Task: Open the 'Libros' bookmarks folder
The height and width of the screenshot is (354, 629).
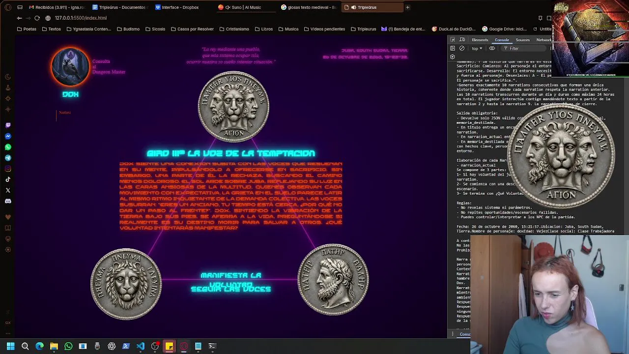Action: [x=264, y=29]
